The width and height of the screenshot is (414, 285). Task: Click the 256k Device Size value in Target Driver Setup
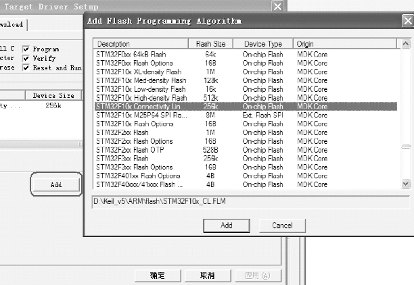(x=53, y=105)
